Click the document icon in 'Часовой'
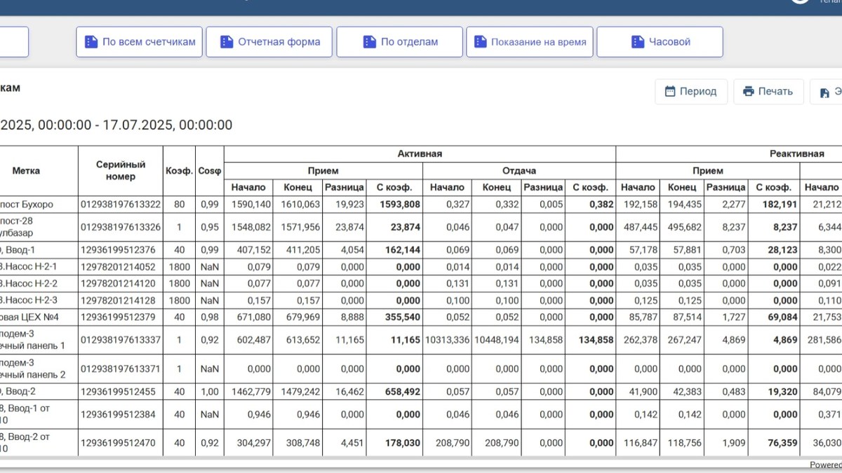The image size is (842, 473). tap(637, 42)
